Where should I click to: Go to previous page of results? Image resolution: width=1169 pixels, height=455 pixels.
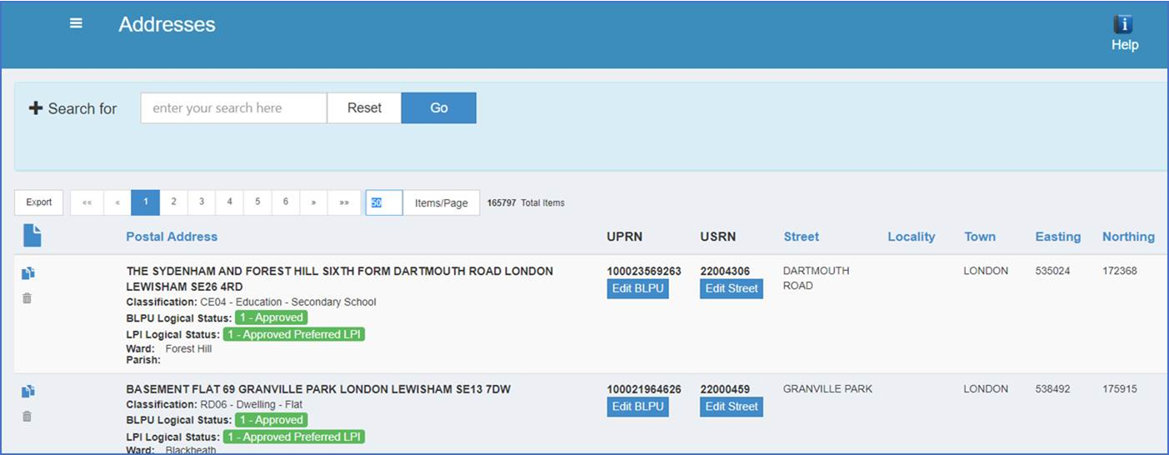(117, 202)
